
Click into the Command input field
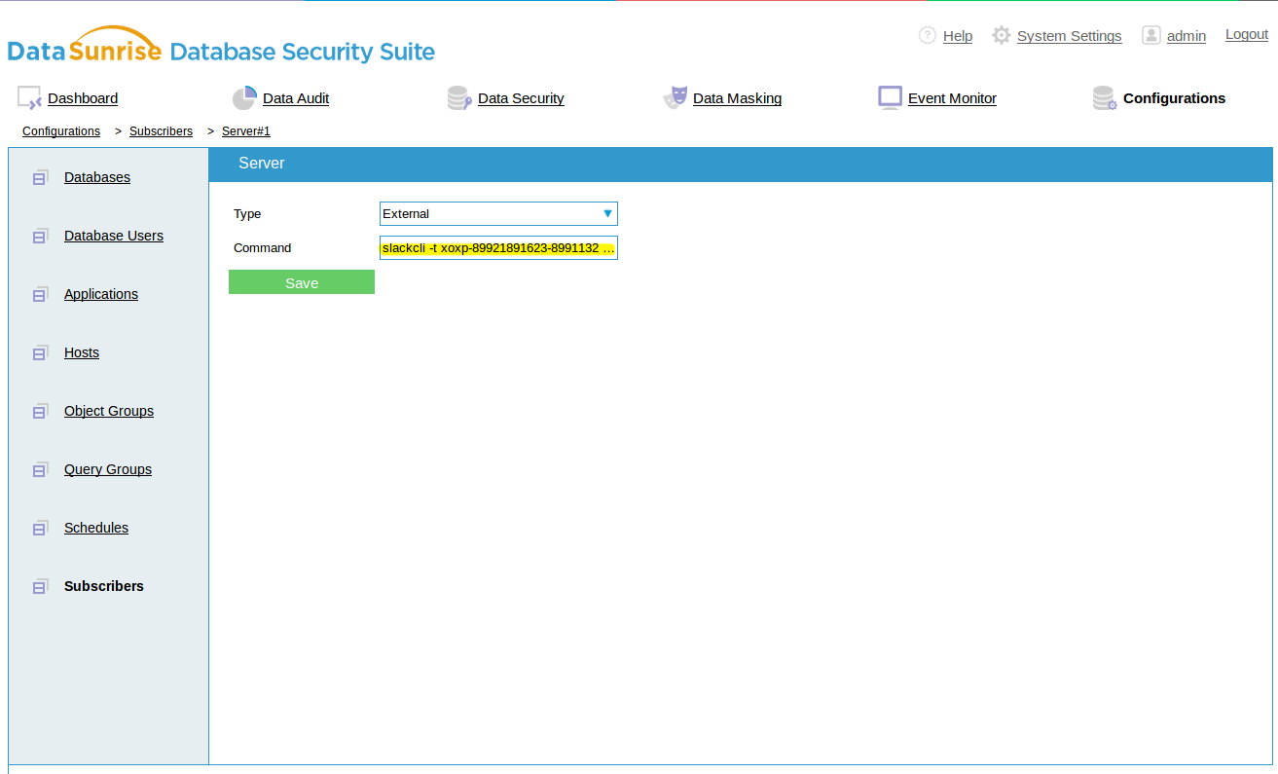tap(498, 248)
